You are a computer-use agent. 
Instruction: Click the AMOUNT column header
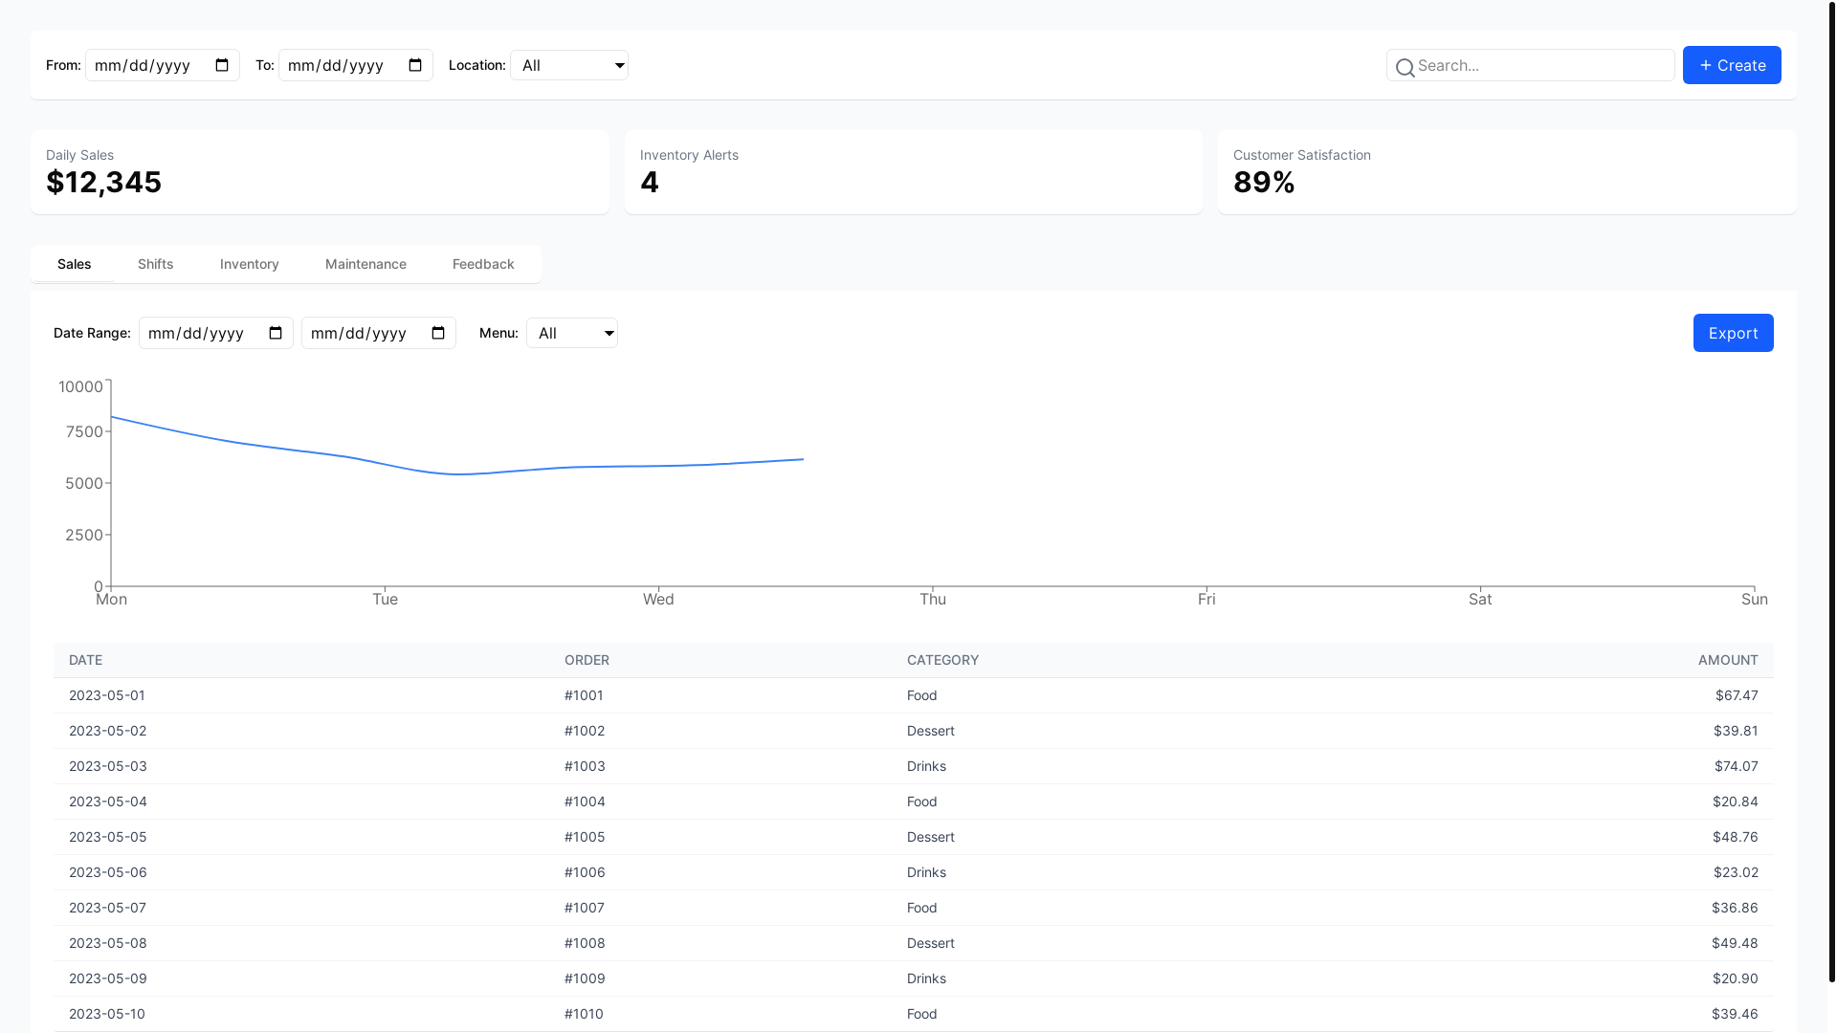pos(1728,660)
